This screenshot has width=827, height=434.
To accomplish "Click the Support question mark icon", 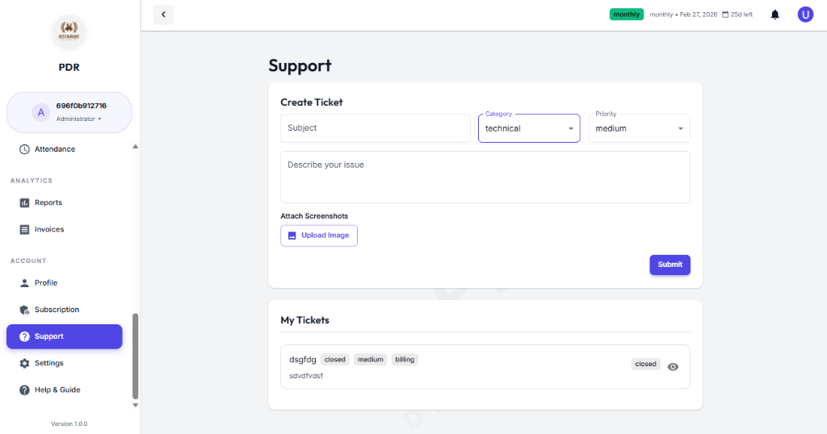I will (x=24, y=336).
